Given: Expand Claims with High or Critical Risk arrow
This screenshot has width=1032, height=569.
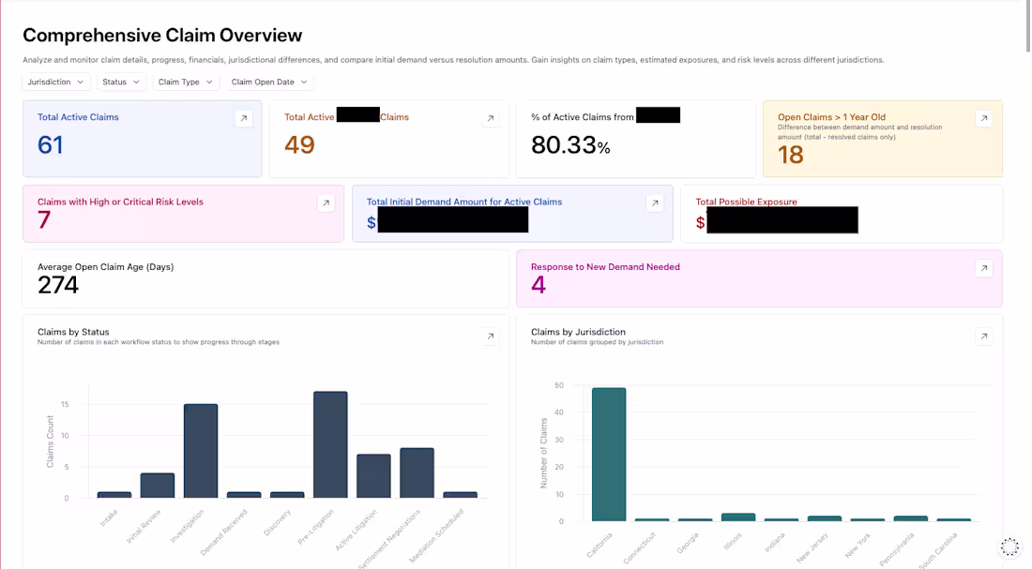Looking at the screenshot, I should [x=326, y=203].
